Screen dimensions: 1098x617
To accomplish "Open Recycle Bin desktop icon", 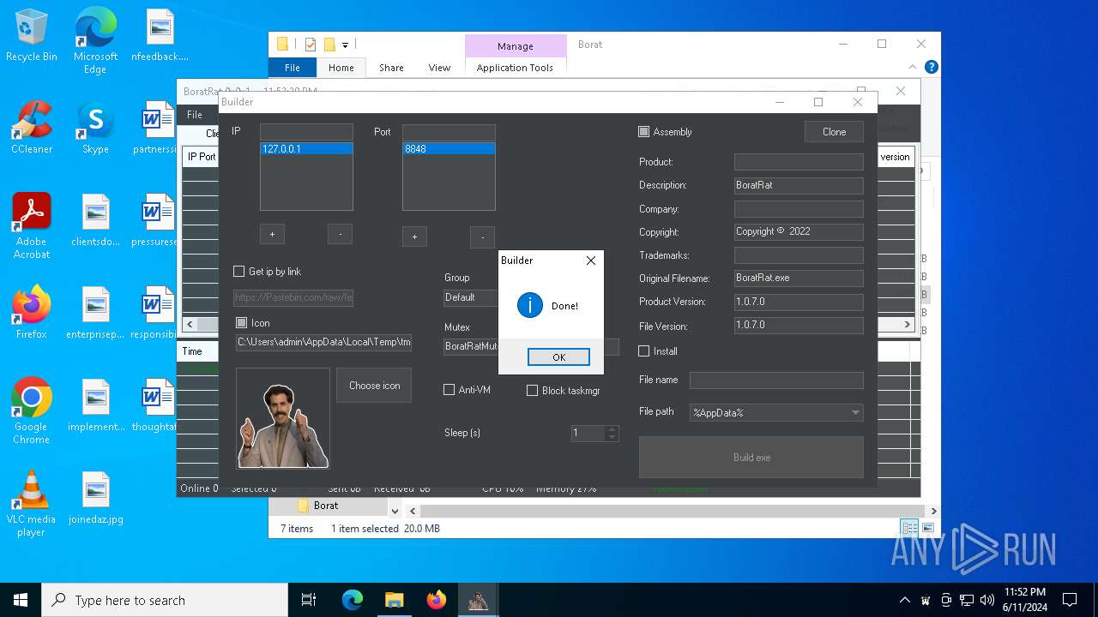I will [x=32, y=36].
